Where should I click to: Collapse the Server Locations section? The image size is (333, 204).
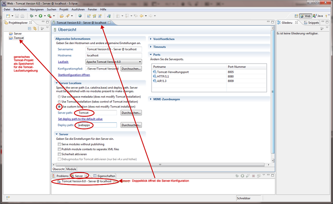[57, 83]
